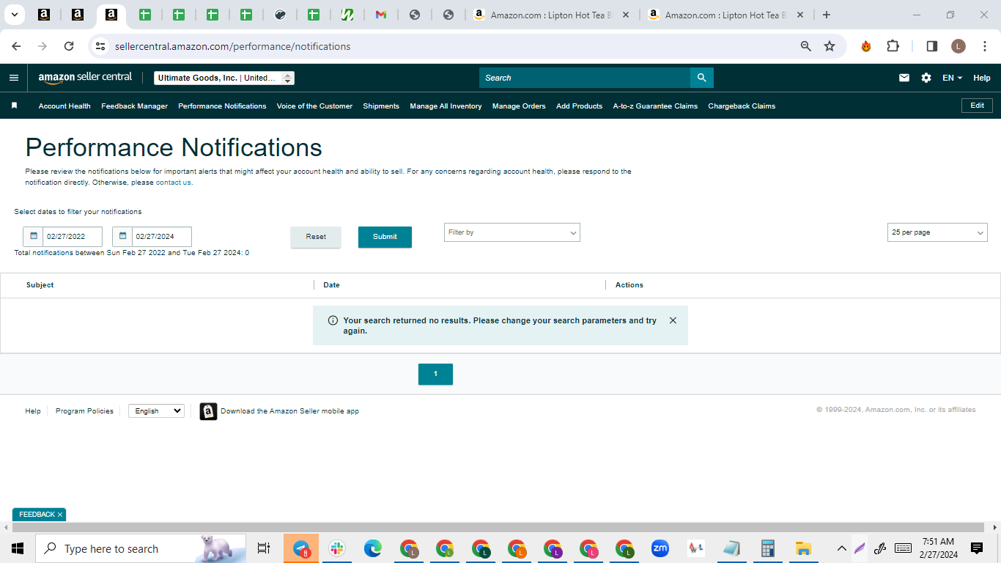Open A-to-z Guarantee Claims
This screenshot has height=563, width=1001.
pyautogui.click(x=655, y=106)
